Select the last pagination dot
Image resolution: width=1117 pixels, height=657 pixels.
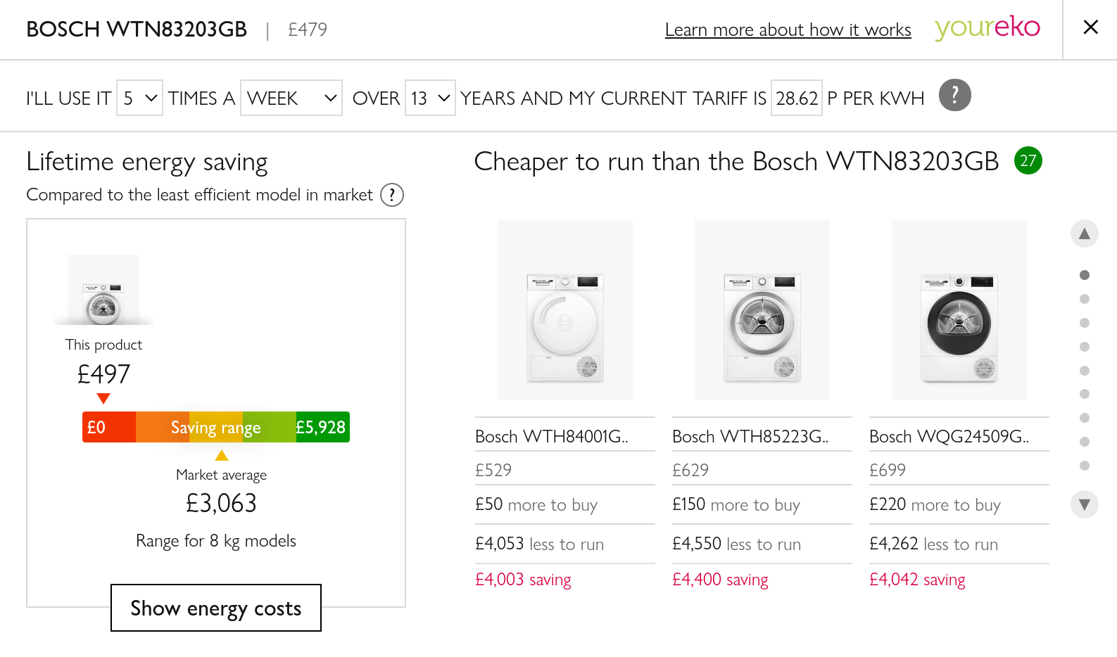1085,466
